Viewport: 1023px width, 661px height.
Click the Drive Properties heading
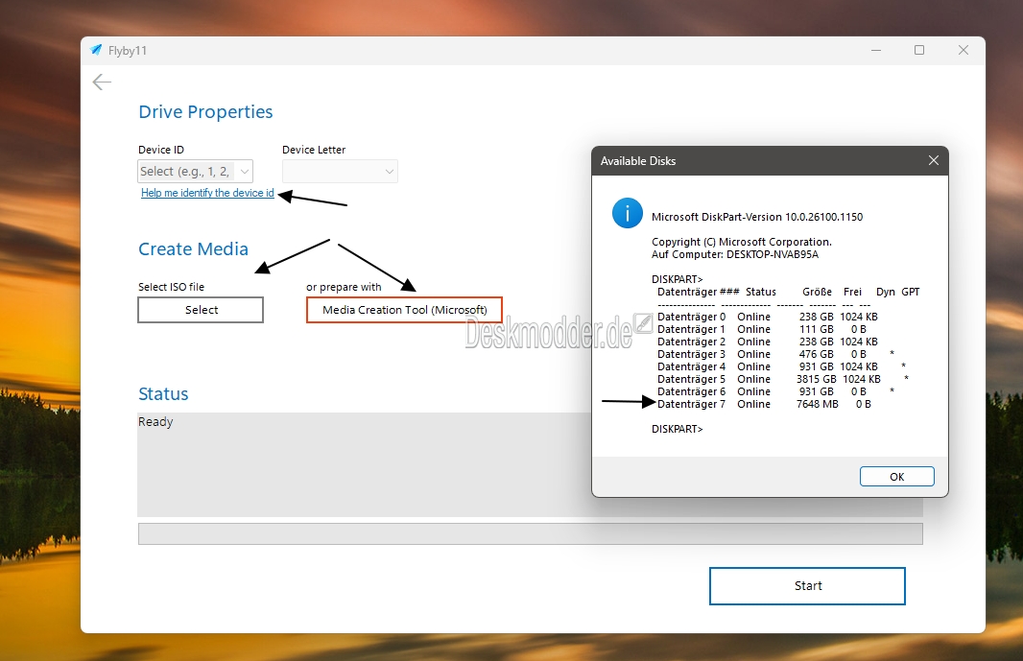coord(205,112)
